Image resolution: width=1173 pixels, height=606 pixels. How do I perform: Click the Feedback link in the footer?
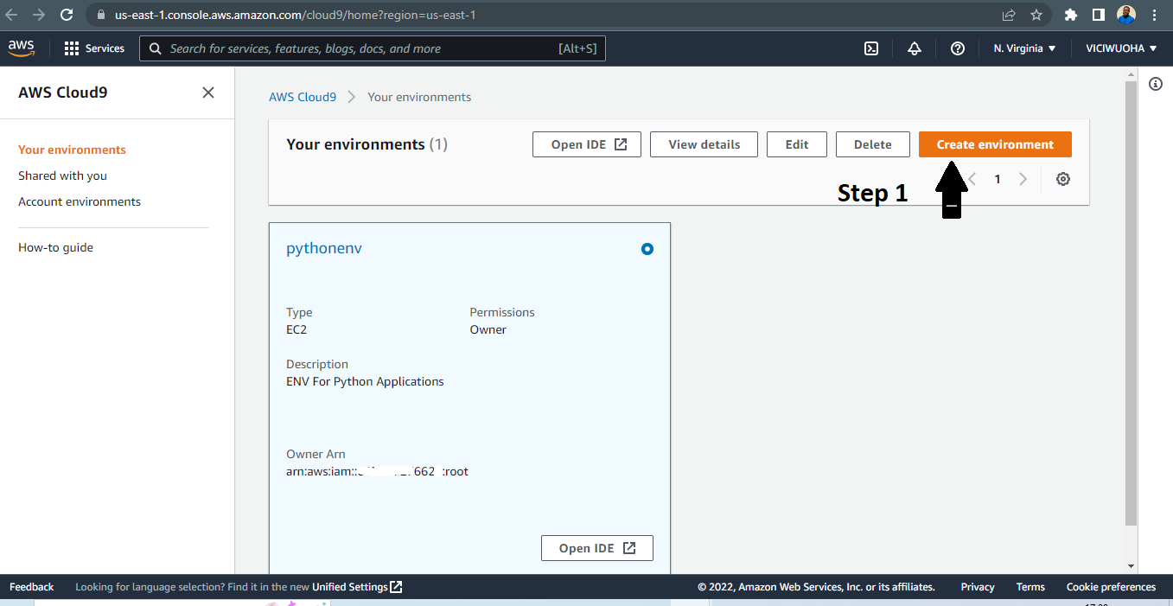(32, 587)
